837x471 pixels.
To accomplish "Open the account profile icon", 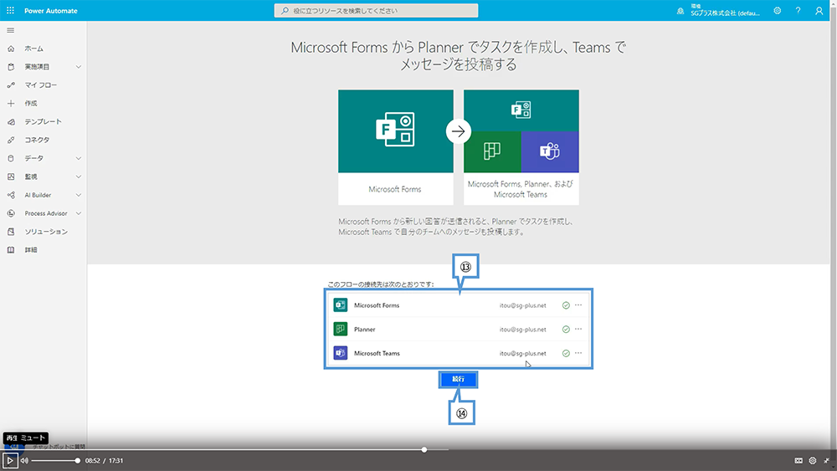I will pos(819,11).
